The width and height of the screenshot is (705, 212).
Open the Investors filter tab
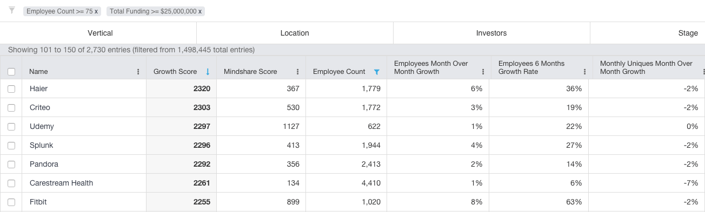[x=491, y=33]
